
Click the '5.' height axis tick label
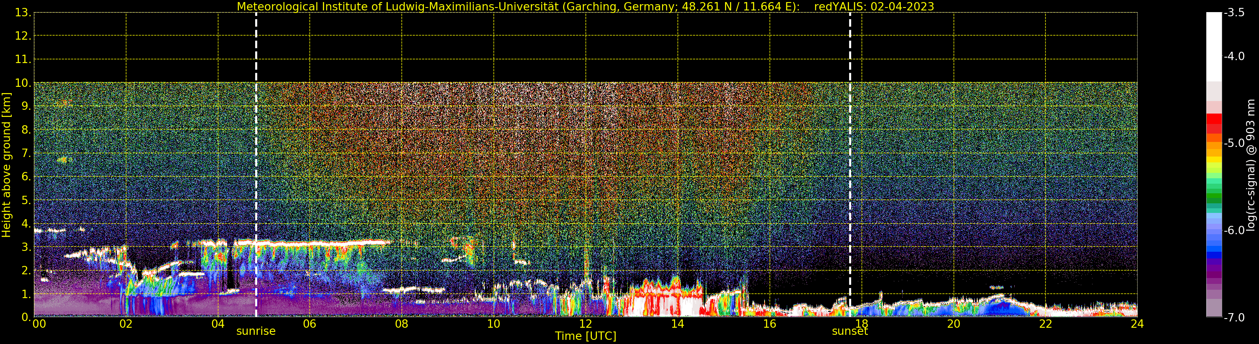(26, 200)
